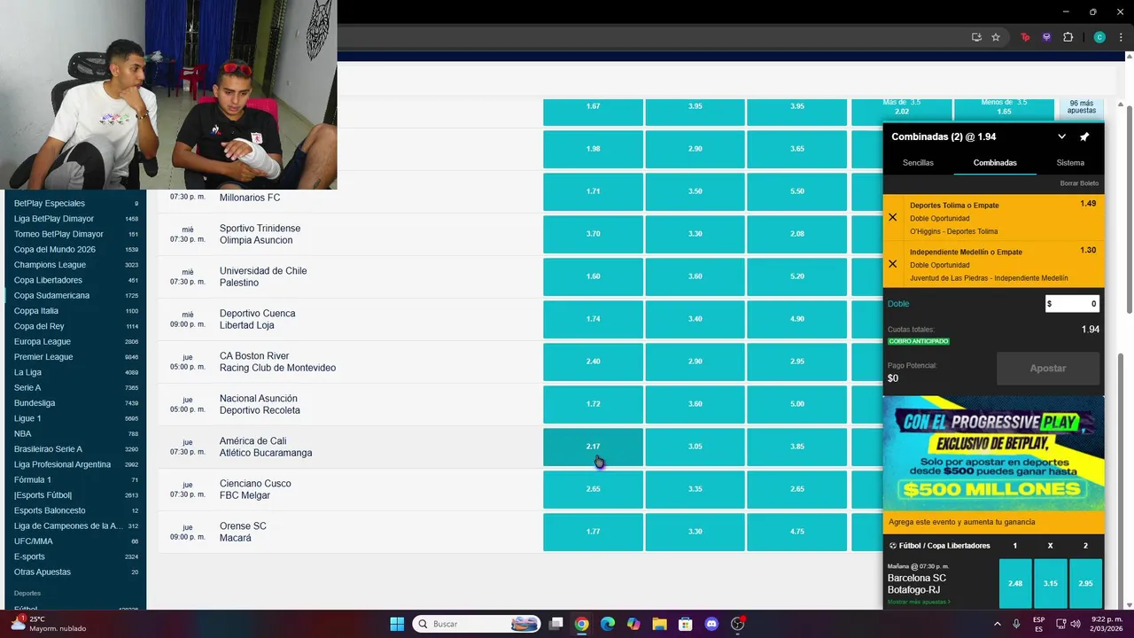This screenshot has height=638, width=1134.
Task: Open OBS Studio from taskbar
Action: point(737,624)
